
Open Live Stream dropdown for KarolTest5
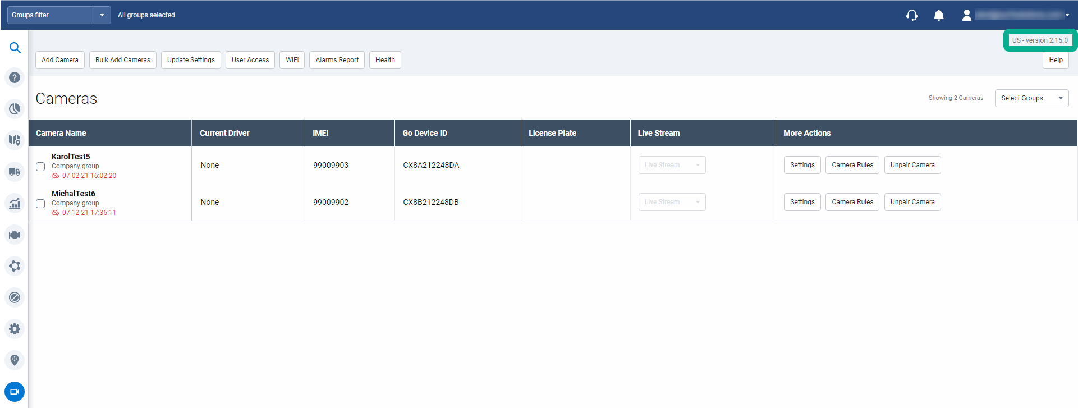click(672, 165)
